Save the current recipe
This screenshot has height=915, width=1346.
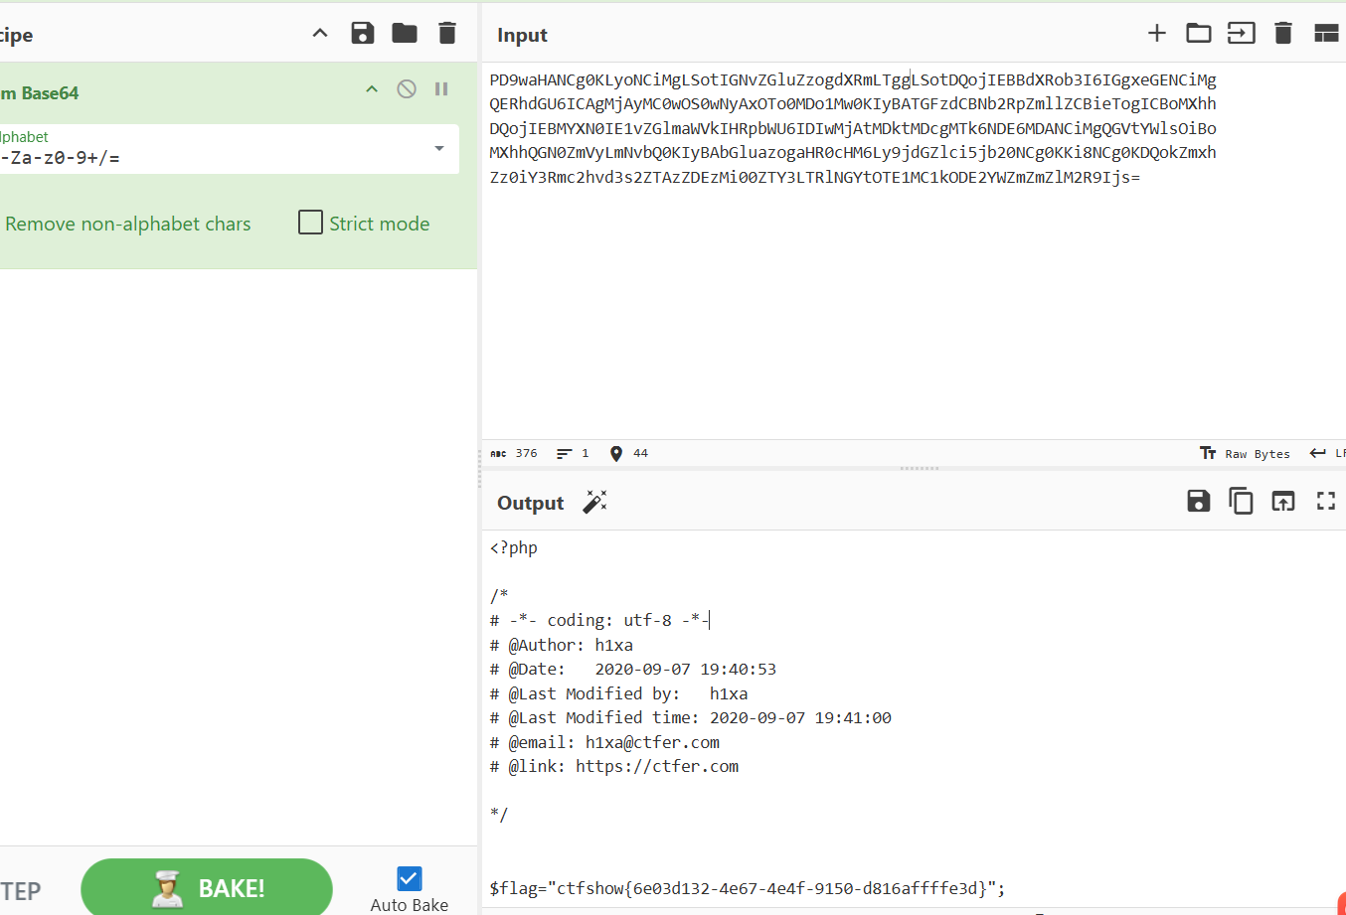pyautogui.click(x=363, y=34)
